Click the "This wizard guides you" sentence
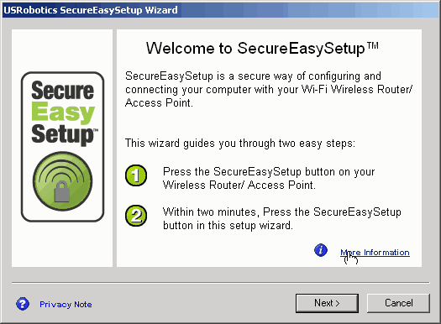The height and width of the screenshot is (324, 441). click(x=240, y=143)
